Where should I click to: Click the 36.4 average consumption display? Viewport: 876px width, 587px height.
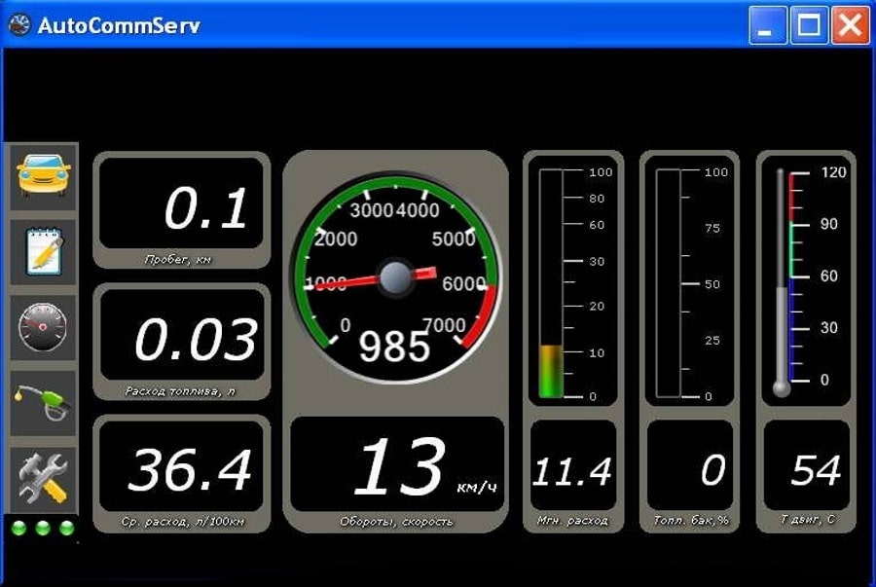pos(182,467)
